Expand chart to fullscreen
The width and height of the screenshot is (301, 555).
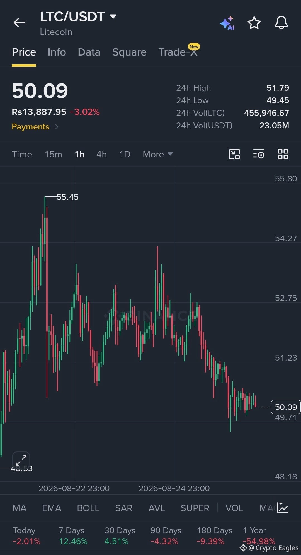pos(21,460)
